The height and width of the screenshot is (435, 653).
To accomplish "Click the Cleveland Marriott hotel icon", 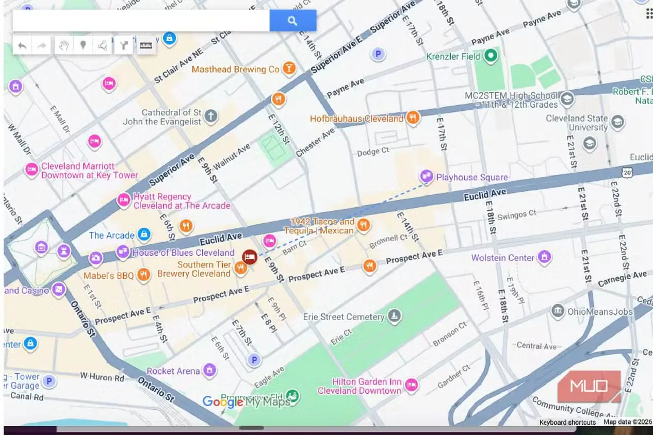I will coord(32,170).
